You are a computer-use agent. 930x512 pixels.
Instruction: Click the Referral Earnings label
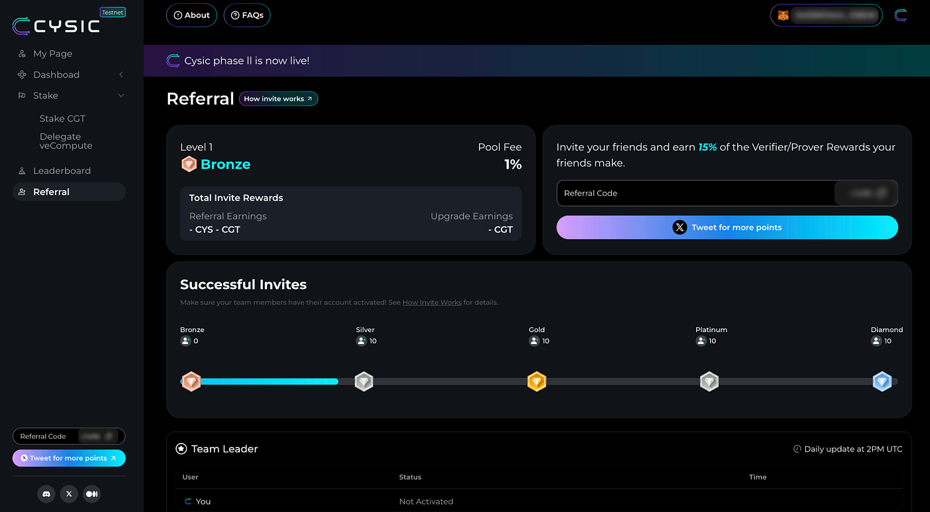pyautogui.click(x=228, y=216)
